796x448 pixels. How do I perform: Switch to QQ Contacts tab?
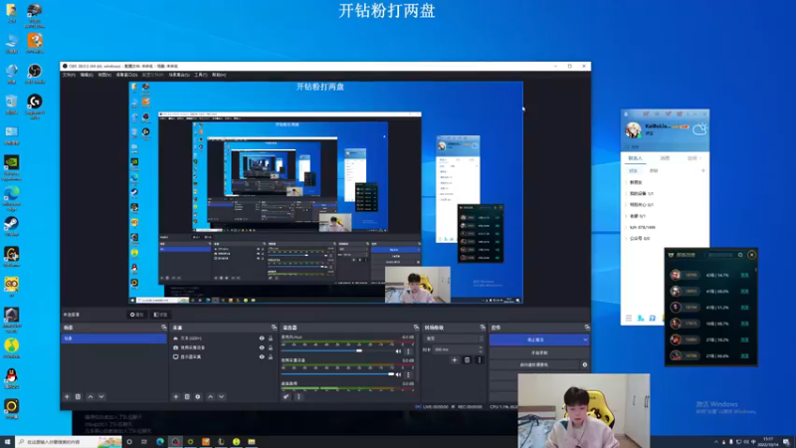[635, 158]
